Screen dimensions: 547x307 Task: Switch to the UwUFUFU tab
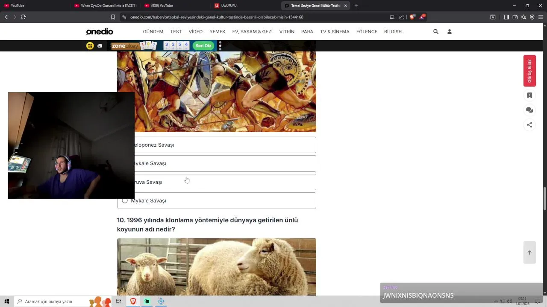coord(246,6)
